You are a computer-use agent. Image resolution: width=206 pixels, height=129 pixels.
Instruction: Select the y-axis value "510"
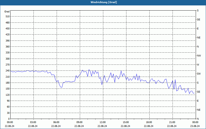(x=8, y=17)
